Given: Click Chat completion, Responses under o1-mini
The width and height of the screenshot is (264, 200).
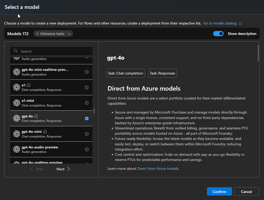Looking at the screenshot, I should (42, 105).
